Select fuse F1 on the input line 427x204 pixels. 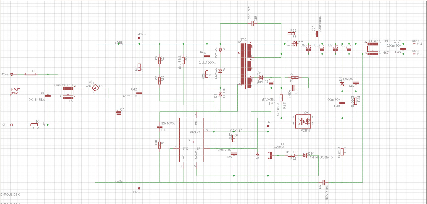pyautogui.click(x=31, y=74)
